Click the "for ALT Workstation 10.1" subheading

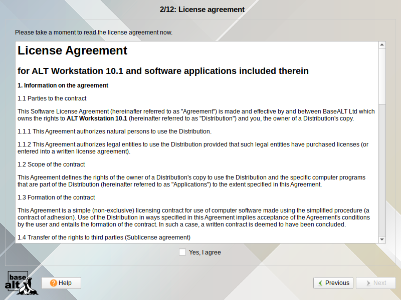pos(163,71)
